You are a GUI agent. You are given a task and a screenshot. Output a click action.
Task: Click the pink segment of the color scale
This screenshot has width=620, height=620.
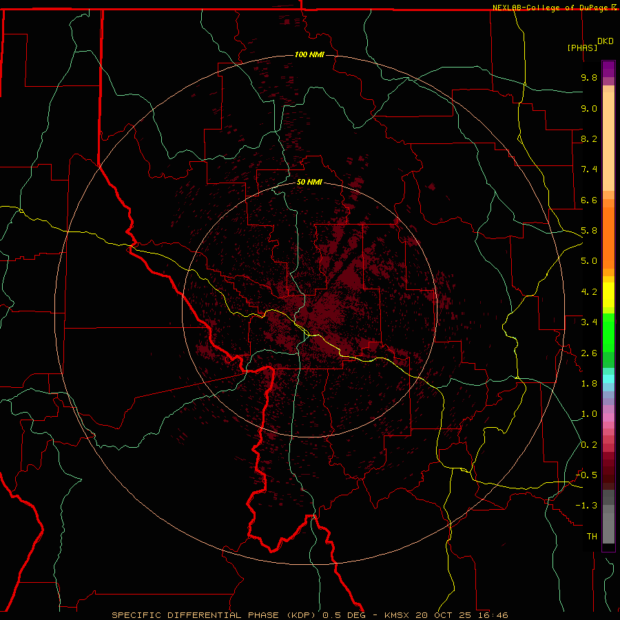pos(608,417)
